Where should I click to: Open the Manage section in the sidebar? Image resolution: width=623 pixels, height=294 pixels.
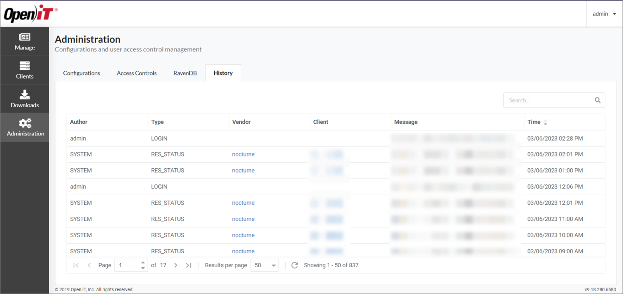[25, 41]
